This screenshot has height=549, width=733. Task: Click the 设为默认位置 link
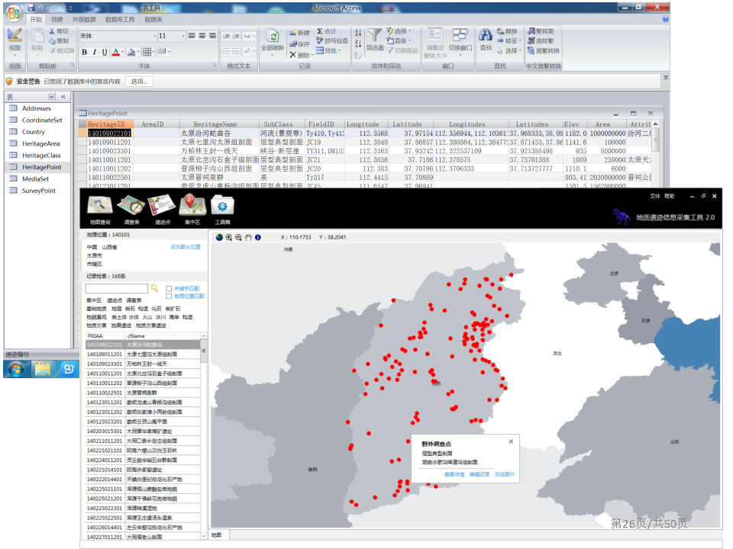(x=185, y=247)
